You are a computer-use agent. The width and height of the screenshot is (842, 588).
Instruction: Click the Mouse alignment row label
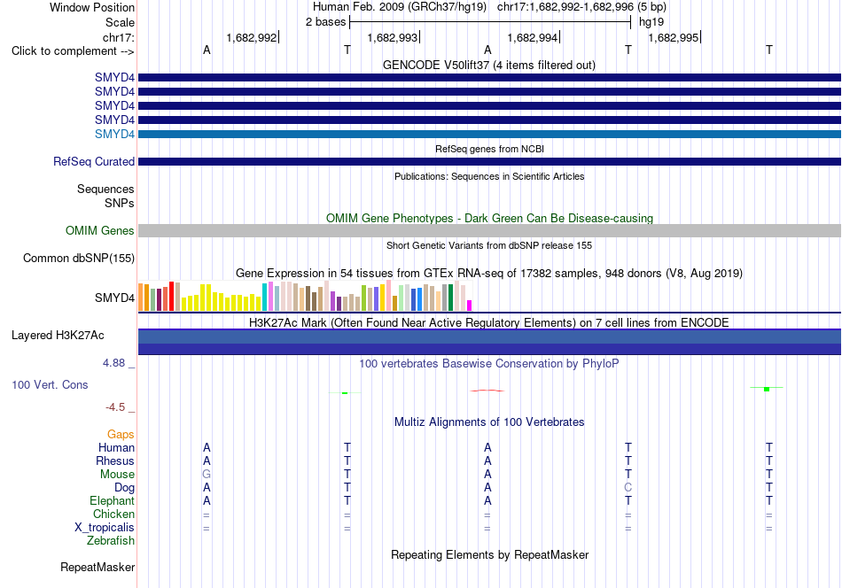click(117, 475)
